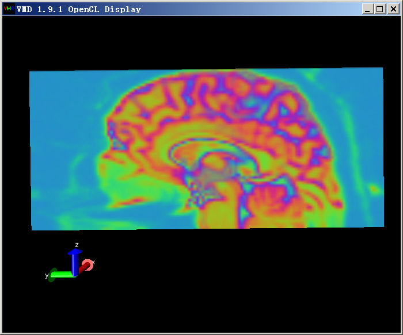Image resolution: width=403 pixels, height=335 pixels.
Task: Click the green y-axis arrow
Action: click(x=62, y=275)
